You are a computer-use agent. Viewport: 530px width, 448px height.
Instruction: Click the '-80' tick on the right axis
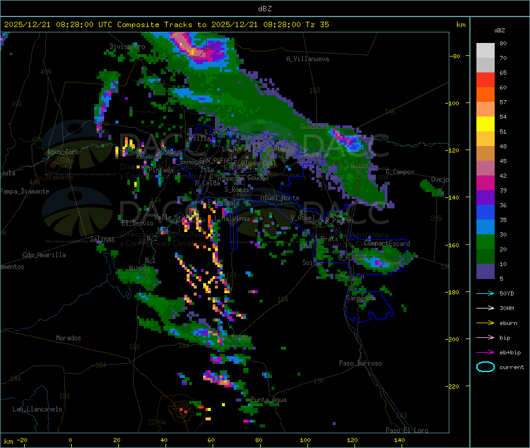point(455,56)
